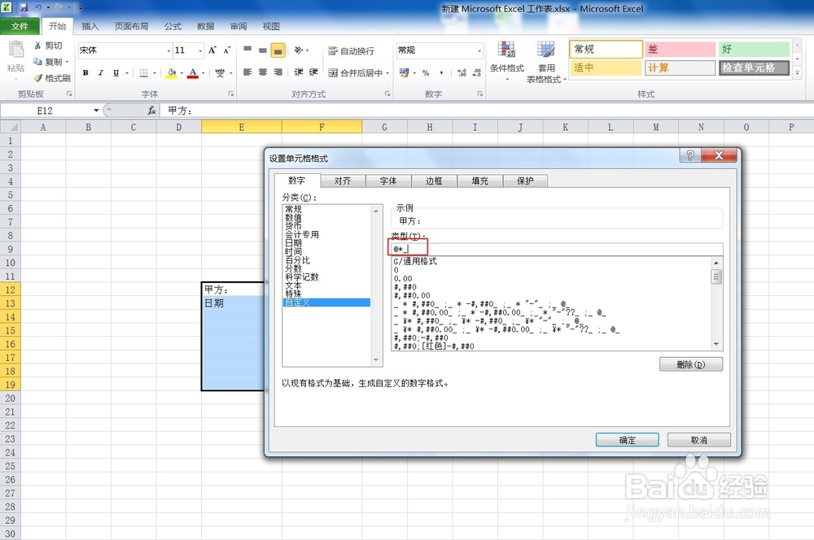Screen dimensions: 814x540
Task: Click the undo icon in title bar
Action: [38, 8]
